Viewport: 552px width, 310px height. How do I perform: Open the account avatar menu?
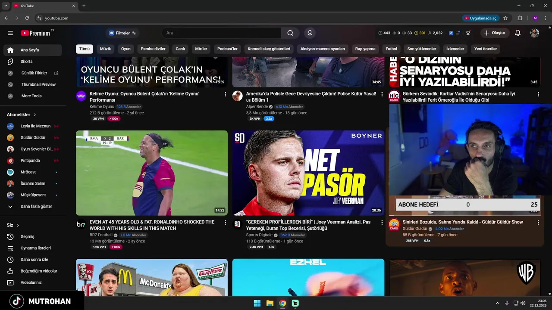coord(535,33)
